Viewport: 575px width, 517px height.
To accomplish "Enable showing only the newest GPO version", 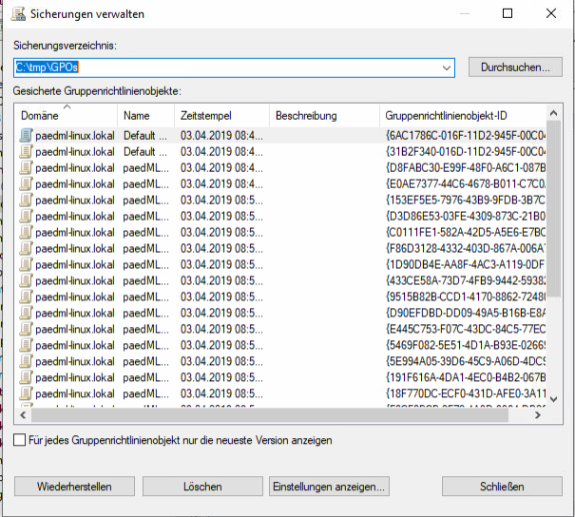I will 21,440.
